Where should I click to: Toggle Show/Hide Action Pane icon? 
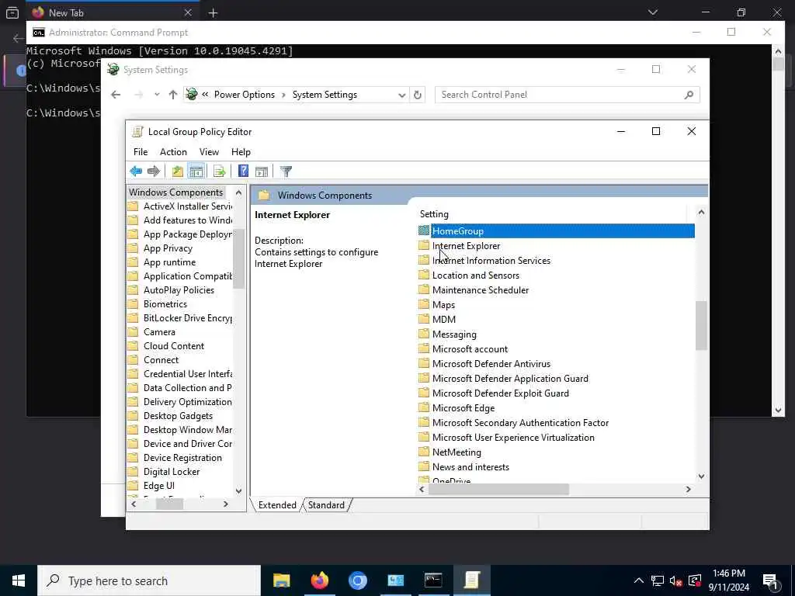[262, 172]
